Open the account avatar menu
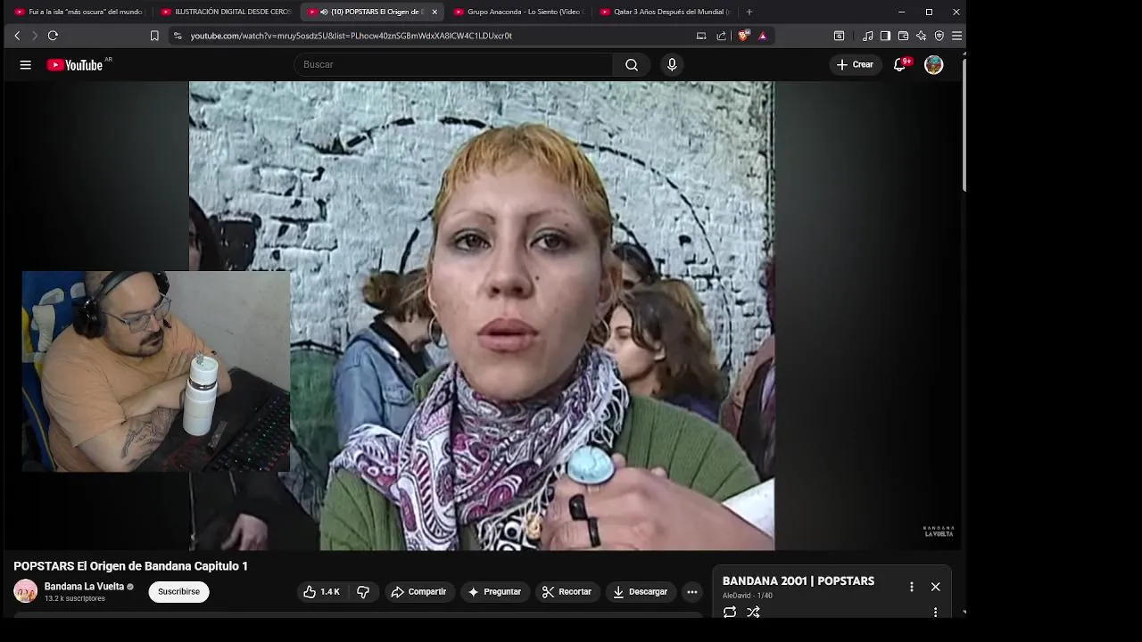The height and width of the screenshot is (642, 1142). (x=933, y=64)
